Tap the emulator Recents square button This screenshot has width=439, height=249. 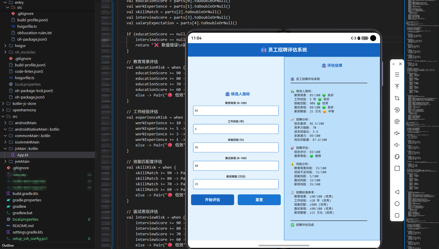click(397, 215)
